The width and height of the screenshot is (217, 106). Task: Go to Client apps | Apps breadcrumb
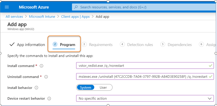(75, 17)
